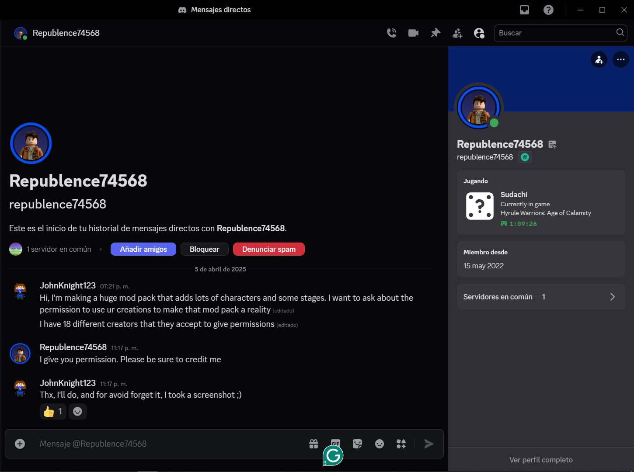Image resolution: width=634 pixels, height=472 pixels.
Task: Toggle the user profile panel
Action: [479, 33]
